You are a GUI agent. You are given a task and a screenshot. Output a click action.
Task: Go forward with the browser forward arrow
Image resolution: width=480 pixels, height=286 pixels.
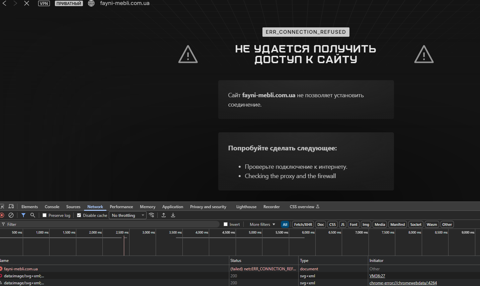tap(15, 3)
